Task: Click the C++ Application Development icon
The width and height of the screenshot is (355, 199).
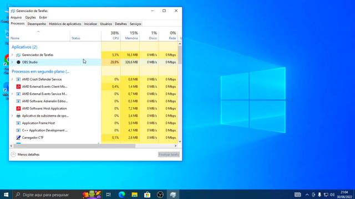Action: 18,130
